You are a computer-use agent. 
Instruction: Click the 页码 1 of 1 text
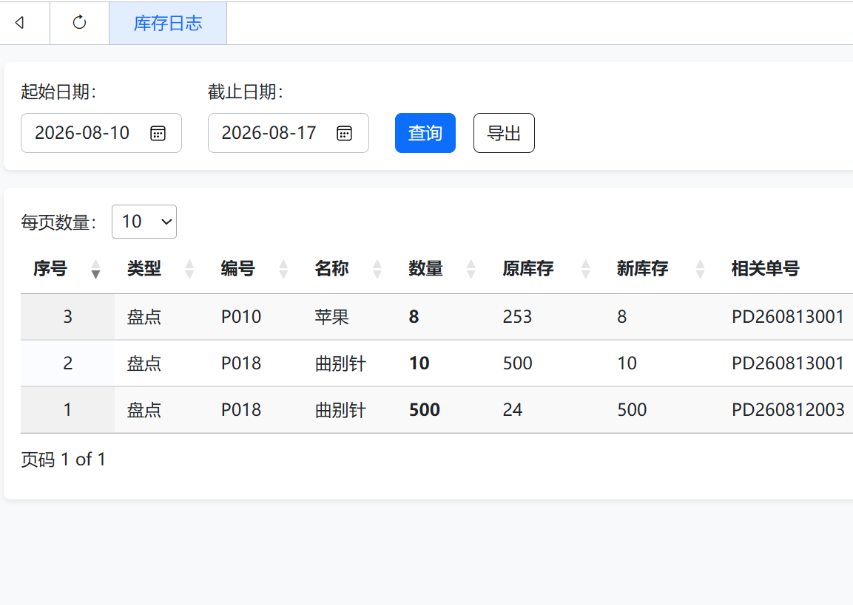[63, 460]
